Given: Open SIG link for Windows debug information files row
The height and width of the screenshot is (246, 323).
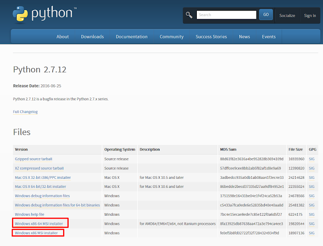Looking at the screenshot, I should click(311, 196).
